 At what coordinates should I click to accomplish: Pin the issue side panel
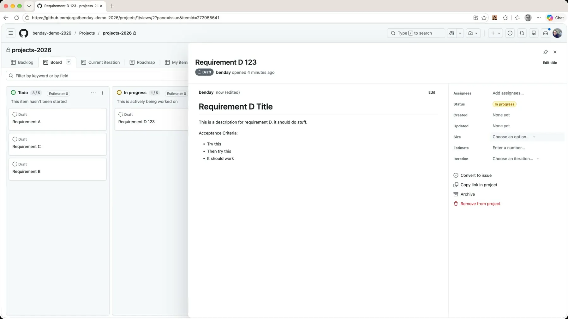545,52
